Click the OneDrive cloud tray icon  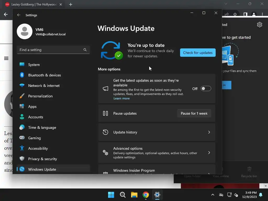coord(221,195)
